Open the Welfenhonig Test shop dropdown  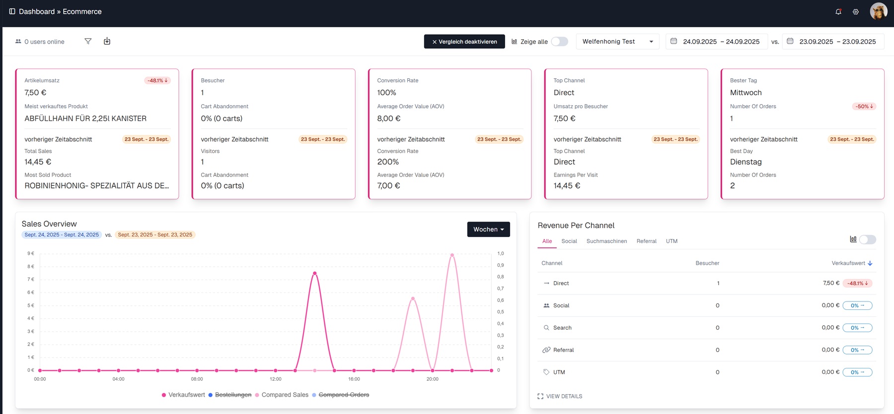click(x=617, y=42)
